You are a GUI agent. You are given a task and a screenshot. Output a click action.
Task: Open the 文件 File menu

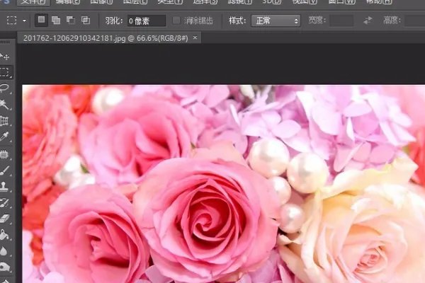tap(33, 2)
